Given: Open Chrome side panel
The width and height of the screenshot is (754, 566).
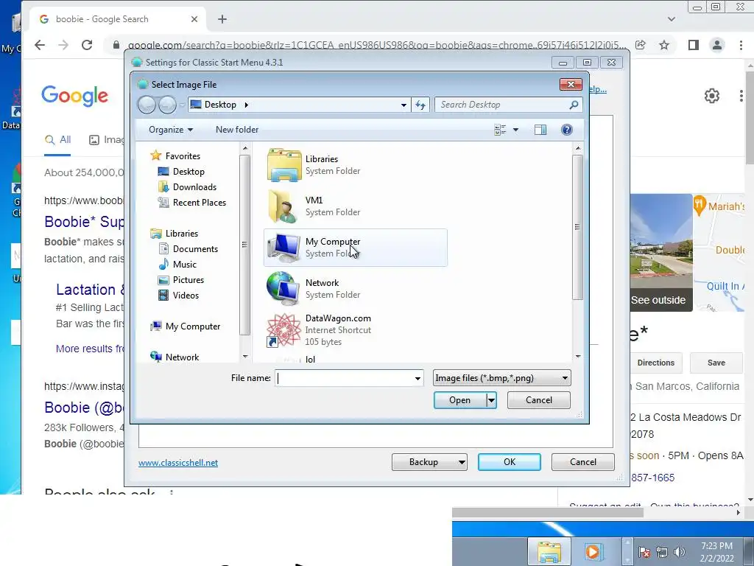Looking at the screenshot, I should point(693,45).
